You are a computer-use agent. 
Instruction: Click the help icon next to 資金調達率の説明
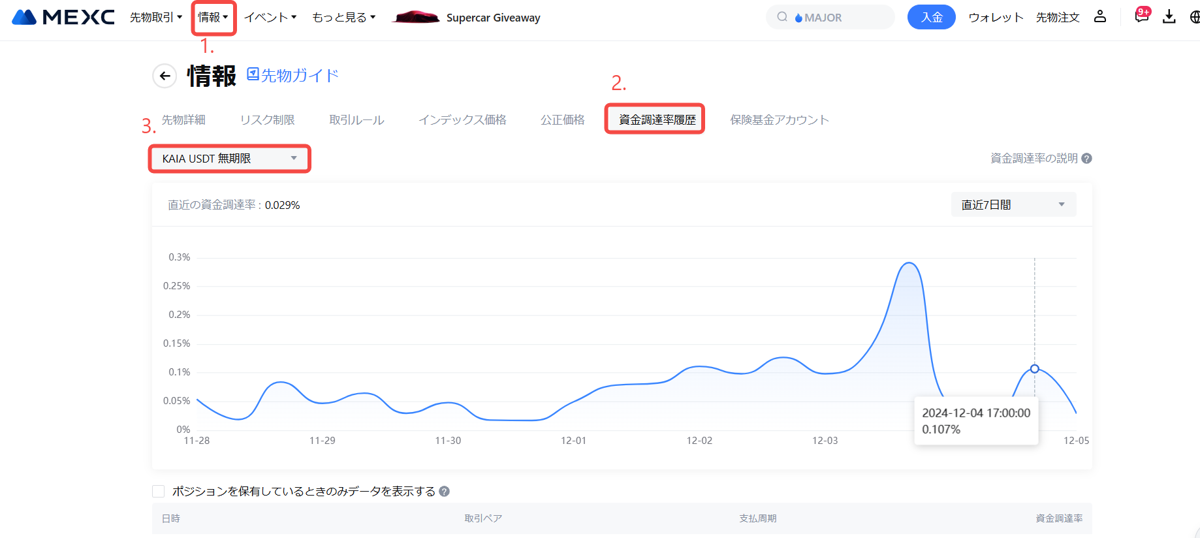1086,159
